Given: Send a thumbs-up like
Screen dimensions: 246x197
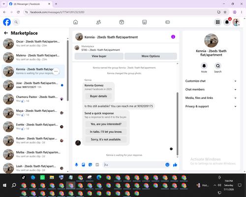Looking at the screenshot, I should pyautogui.click(x=175, y=164).
